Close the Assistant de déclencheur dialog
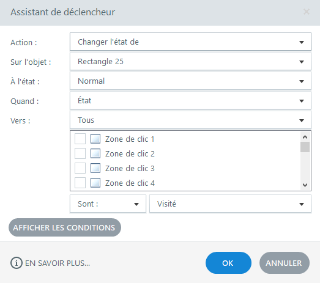320x283 pixels. [x=307, y=12]
